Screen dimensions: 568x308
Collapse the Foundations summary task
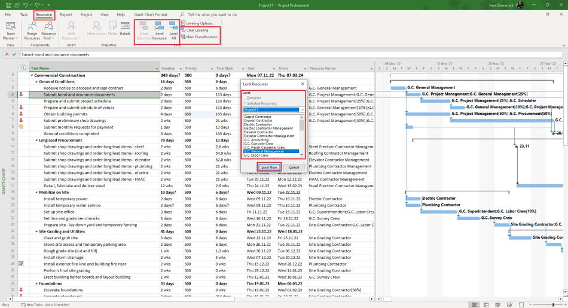click(x=36, y=283)
